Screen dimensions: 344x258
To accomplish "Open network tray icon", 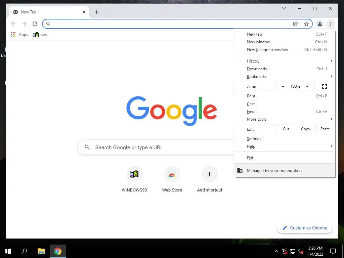I will (293, 251).
